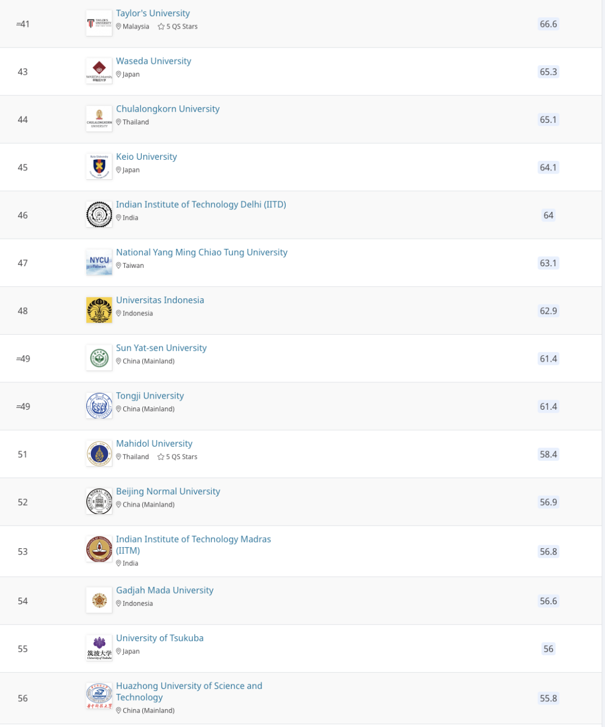Click the 66.6 score for Taylor's University
605x727 pixels.
pyautogui.click(x=548, y=24)
